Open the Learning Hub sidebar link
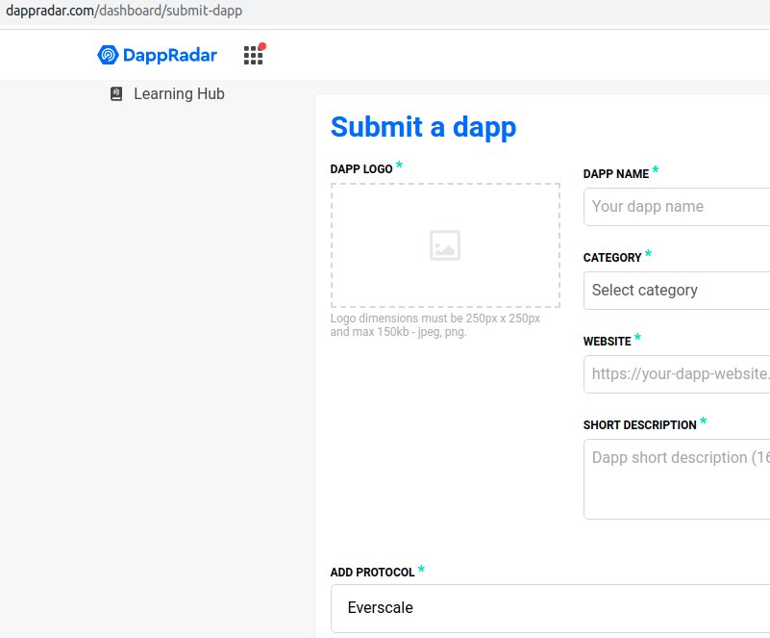Image resolution: width=770 pixels, height=638 pixels. [179, 94]
